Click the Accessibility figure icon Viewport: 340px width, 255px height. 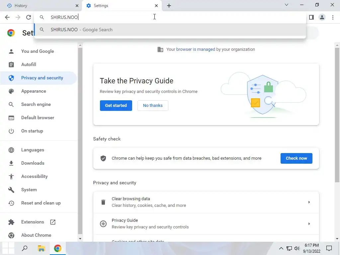click(x=11, y=177)
